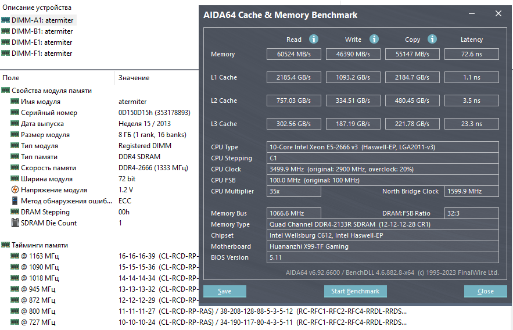
Task: Close benchmark window with the X button
Action: click(x=498, y=13)
